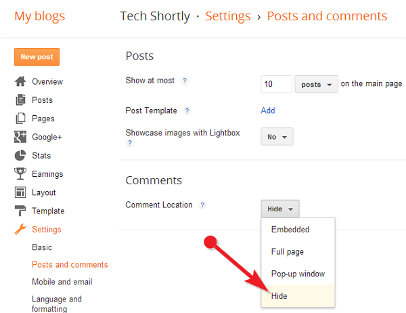Click help icon next to Show at most
406x313 pixels.
pos(184,81)
